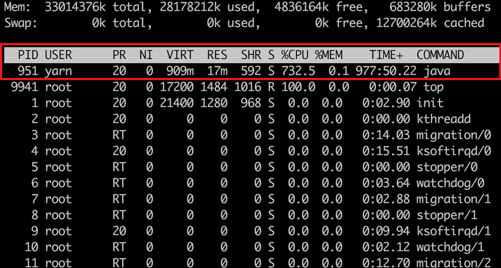Click the 0:03.64 time value
501x268 pixels.
click(386, 183)
